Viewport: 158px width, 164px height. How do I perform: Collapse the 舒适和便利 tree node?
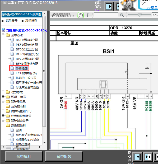click(3, 125)
